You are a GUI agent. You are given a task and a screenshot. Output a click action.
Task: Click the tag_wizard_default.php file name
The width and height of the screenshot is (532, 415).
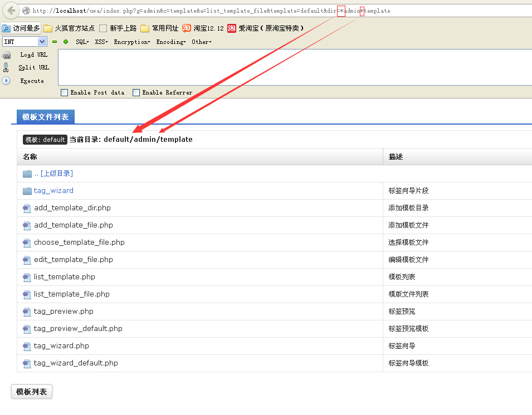pyautogui.click(x=76, y=363)
